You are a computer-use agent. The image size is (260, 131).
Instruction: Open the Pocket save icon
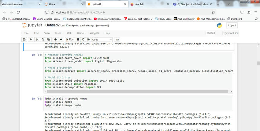[x=242, y=12]
